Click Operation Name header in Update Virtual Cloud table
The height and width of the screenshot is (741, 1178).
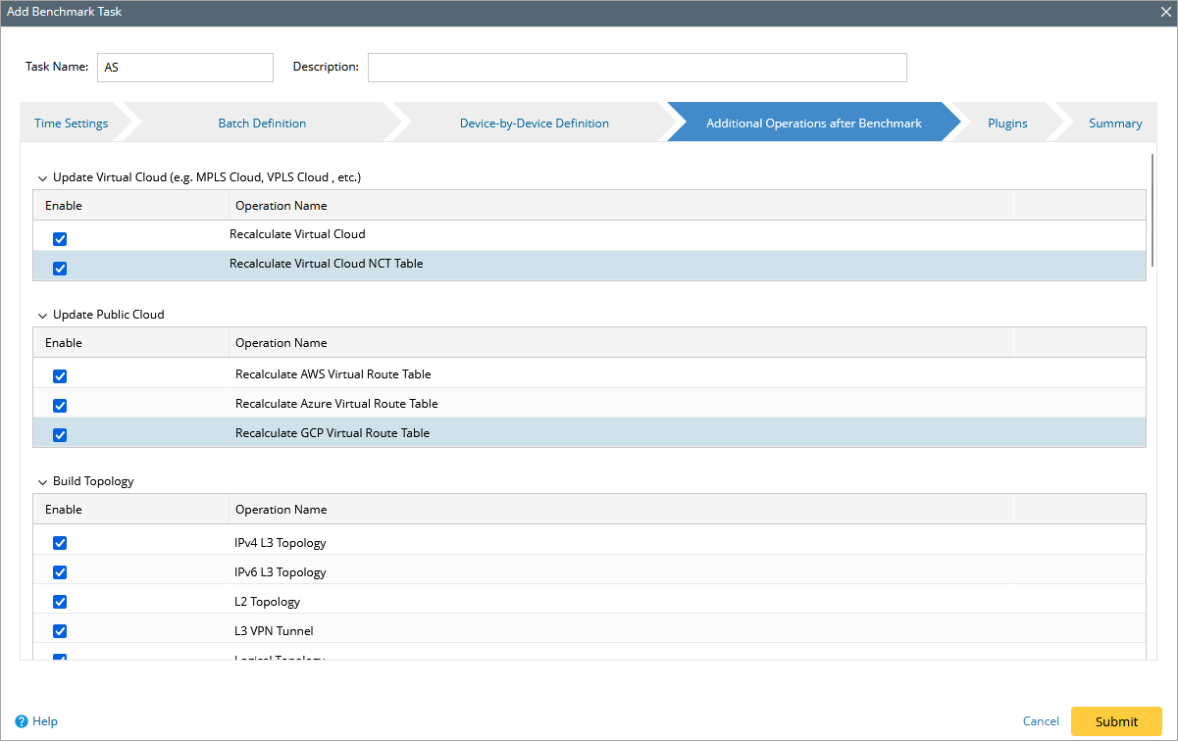pos(282,206)
